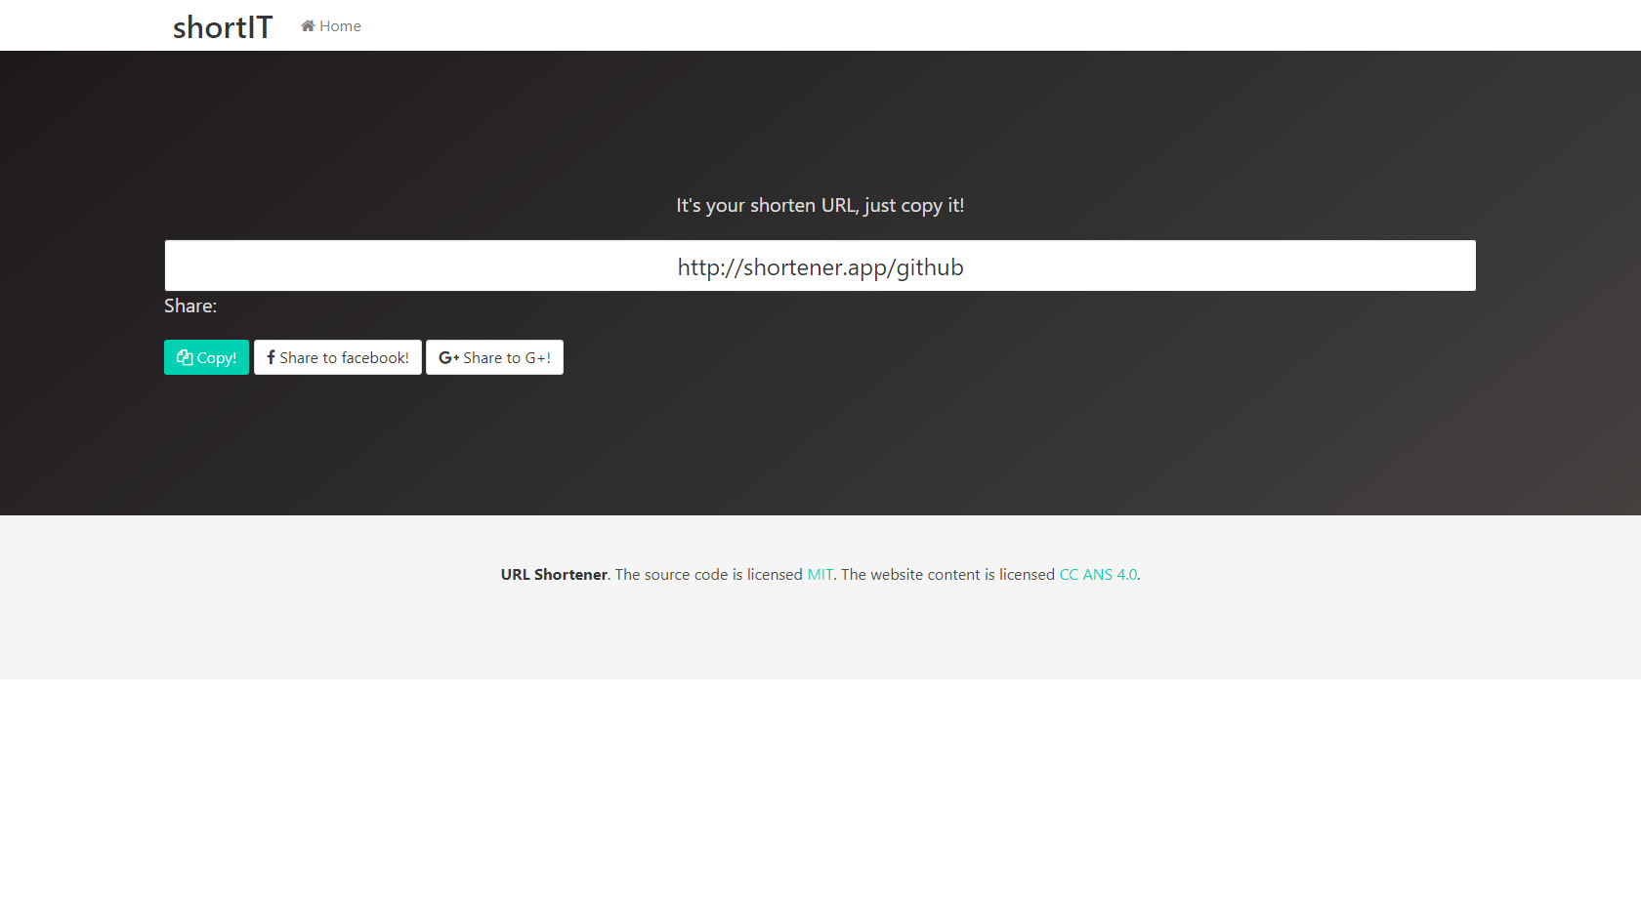This screenshot has width=1641, height=898.
Task: Select the shortened URL field
Action: tap(820, 265)
